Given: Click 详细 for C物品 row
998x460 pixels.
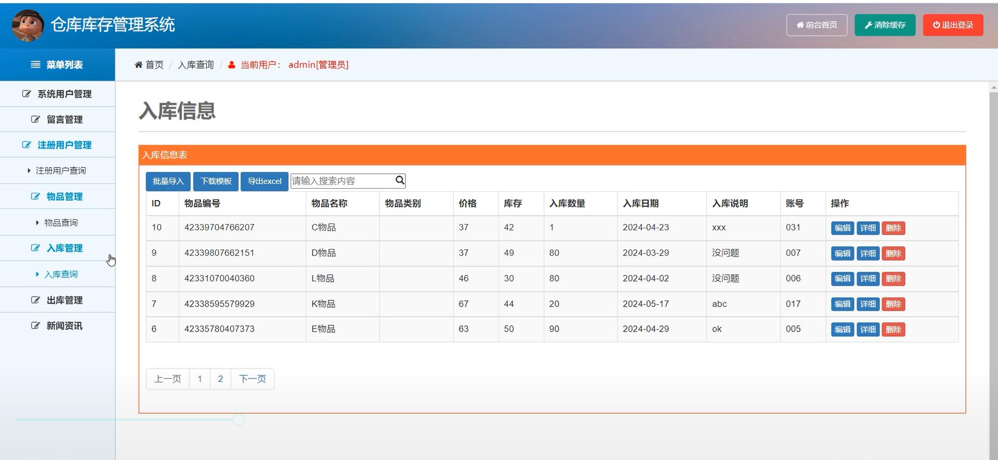Looking at the screenshot, I should pos(868,228).
